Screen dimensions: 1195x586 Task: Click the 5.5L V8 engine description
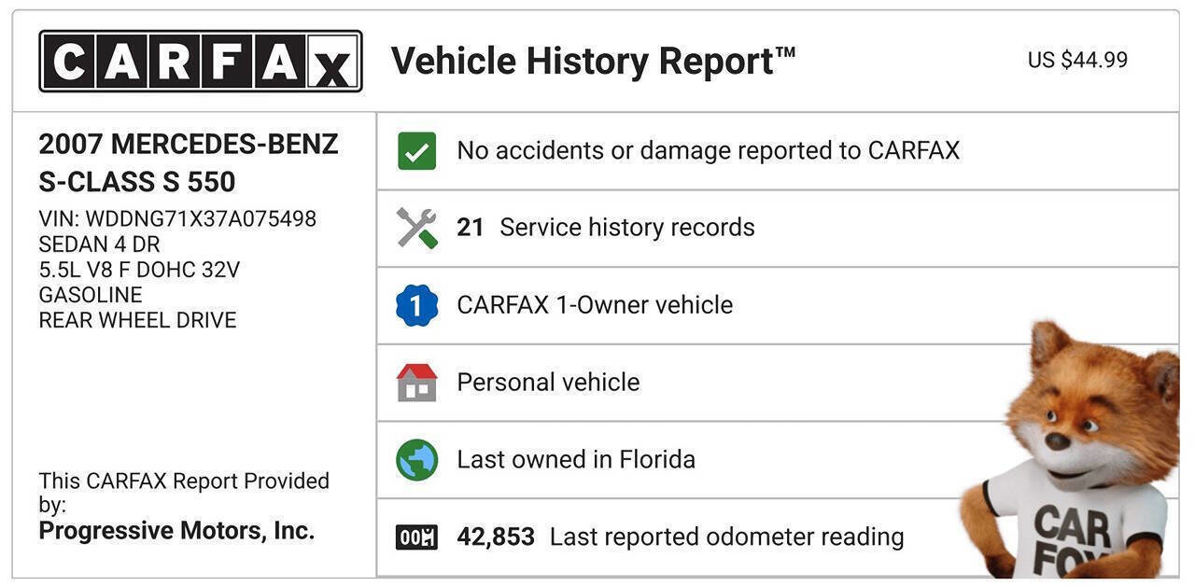click(139, 270)
